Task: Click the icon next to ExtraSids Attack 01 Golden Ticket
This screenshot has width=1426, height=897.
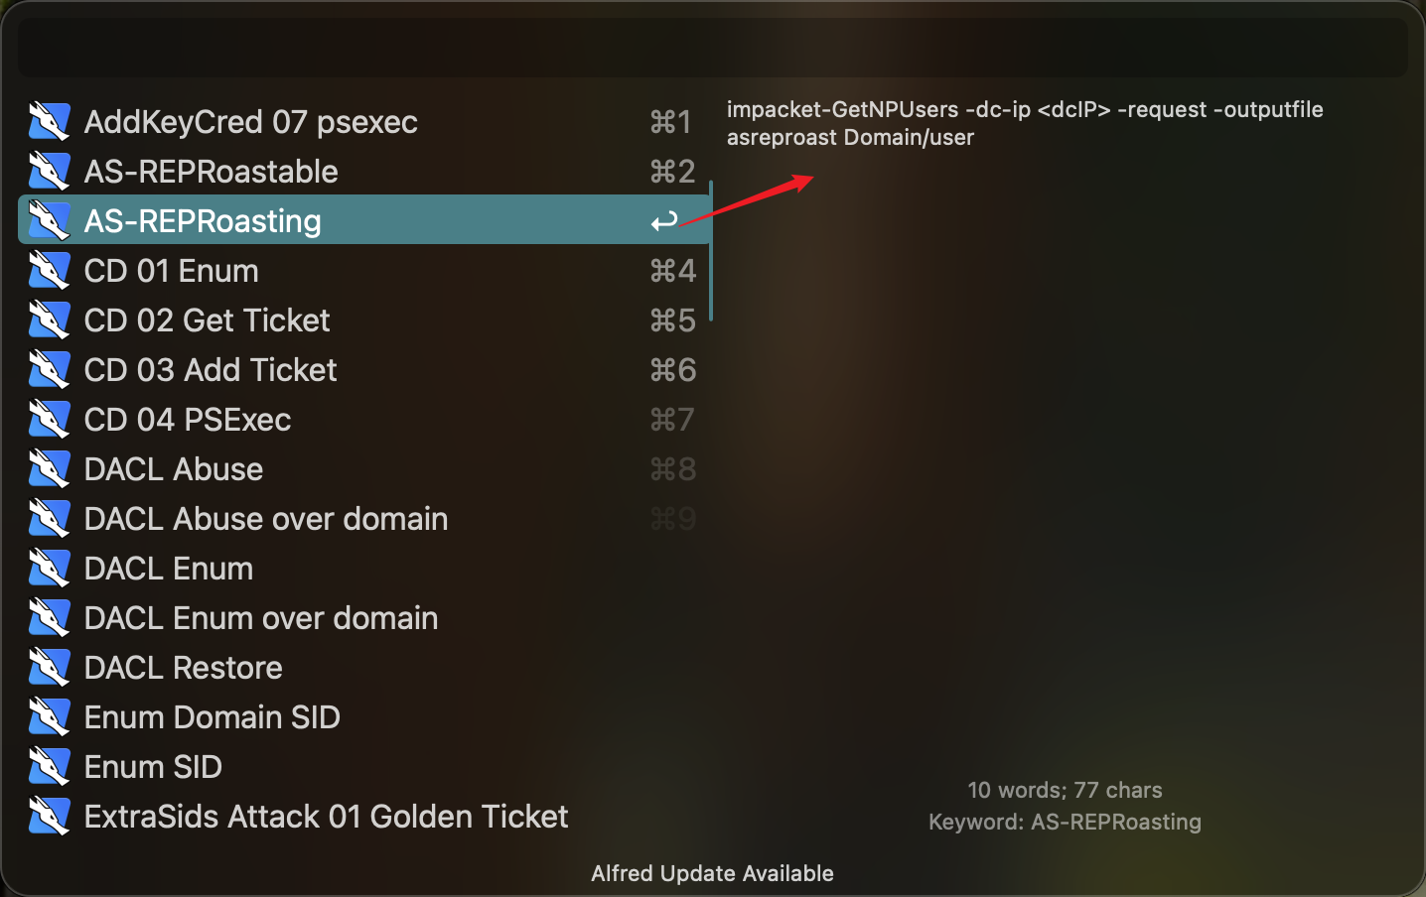Action: click(49, 817)
